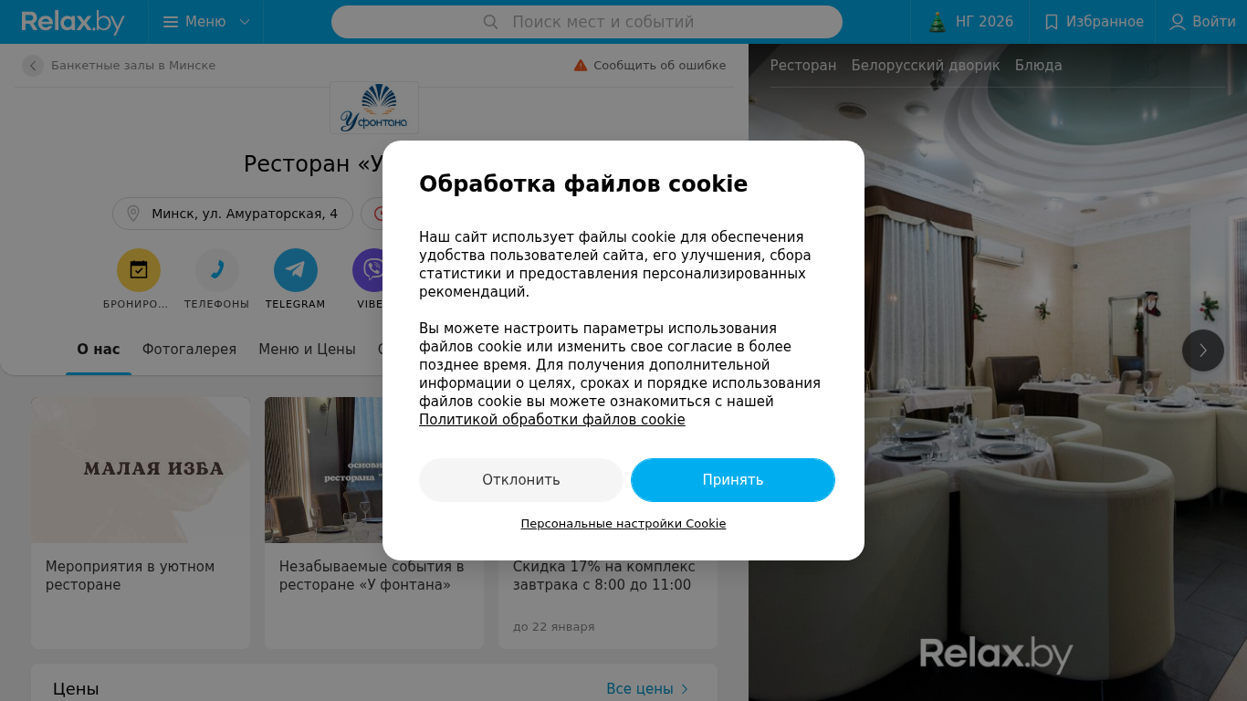1247x701 pixels.
Task: Show next photo with right arrow
Action: point(1203,350)
